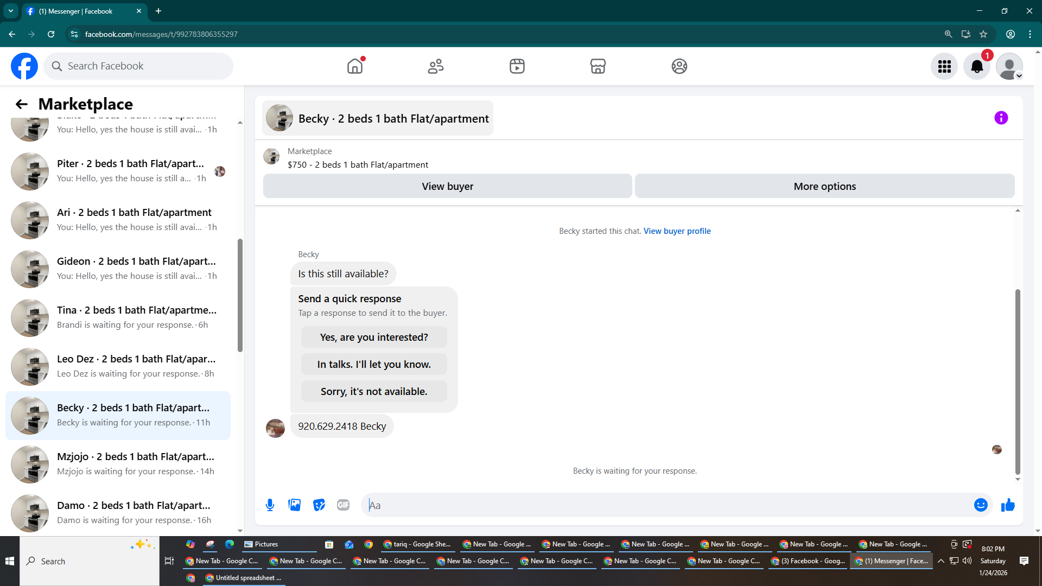Open the Facebook apps grid menu
This screenshot has height=586, width=1042.
(944, 66)
